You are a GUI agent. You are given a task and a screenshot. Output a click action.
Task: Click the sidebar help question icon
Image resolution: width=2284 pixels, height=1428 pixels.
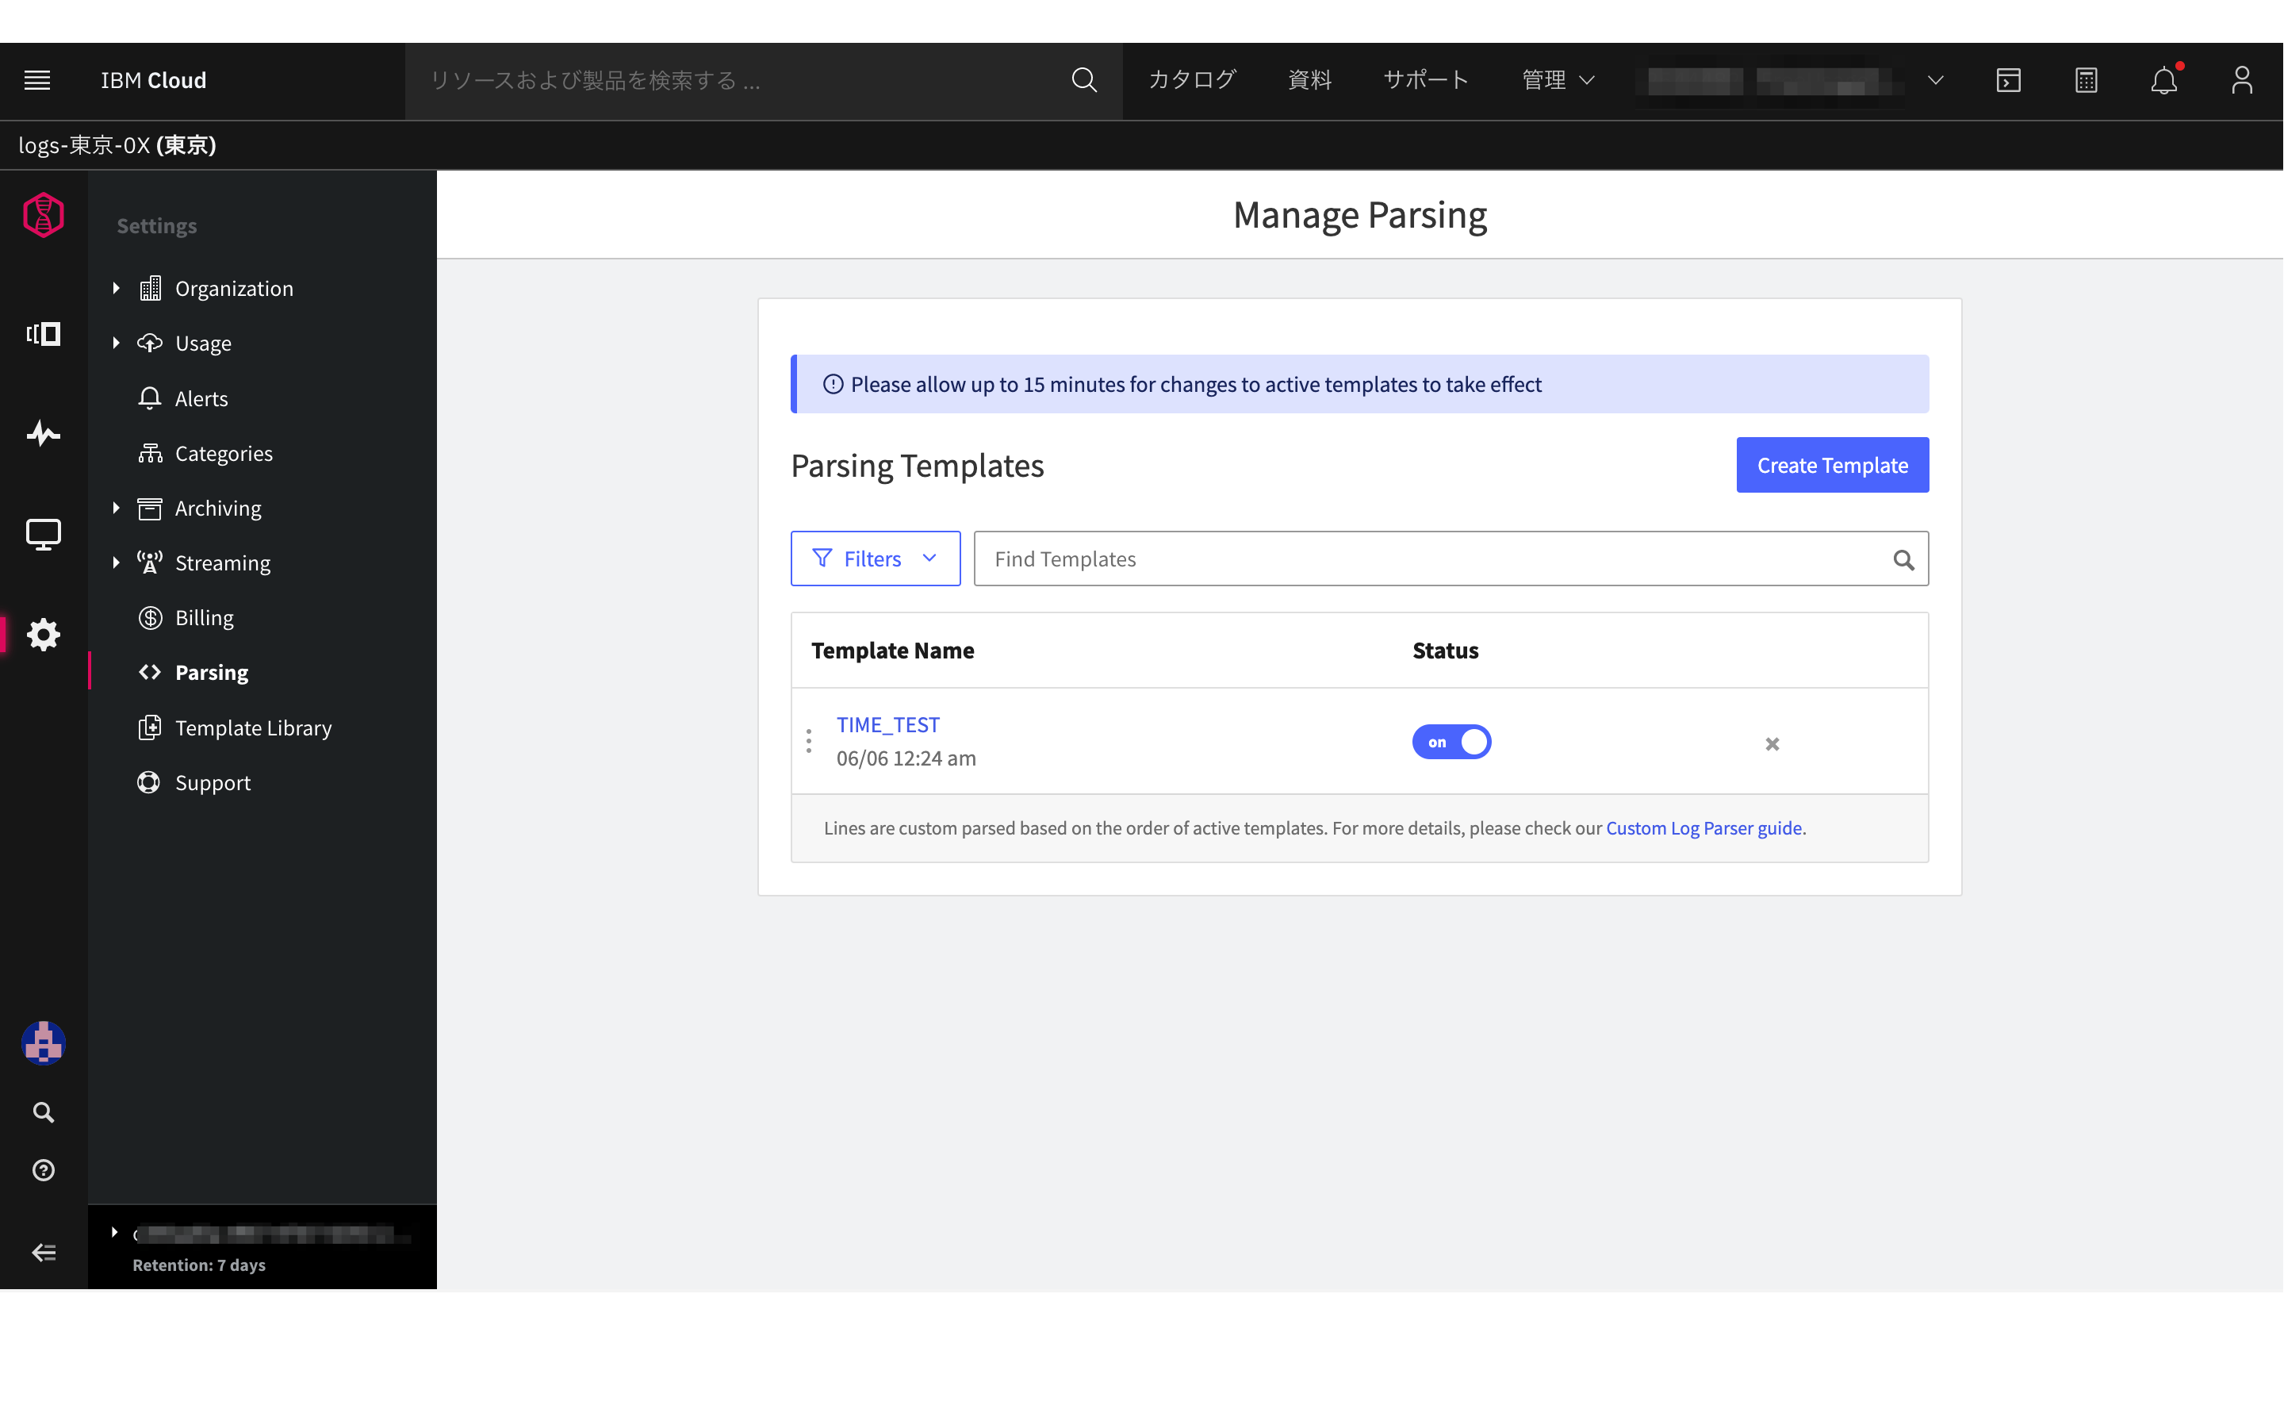(44, 1170)
